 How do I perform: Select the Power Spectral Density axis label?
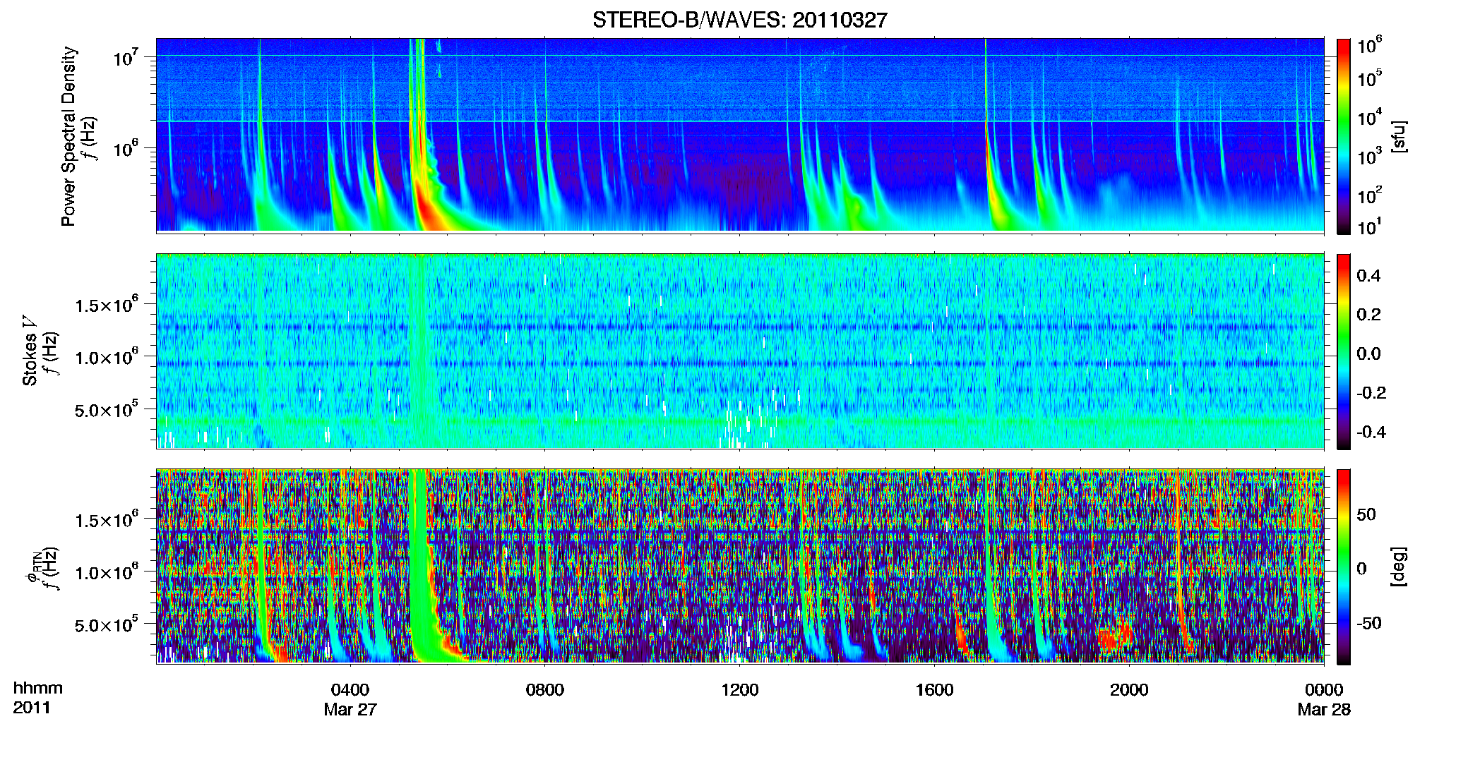pyautogui.click(x=68, y=136)
